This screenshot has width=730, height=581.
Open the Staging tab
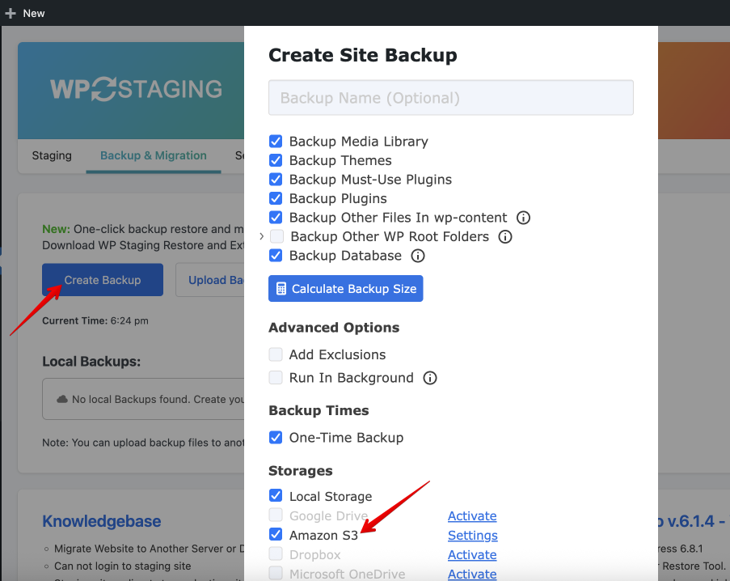52,155
